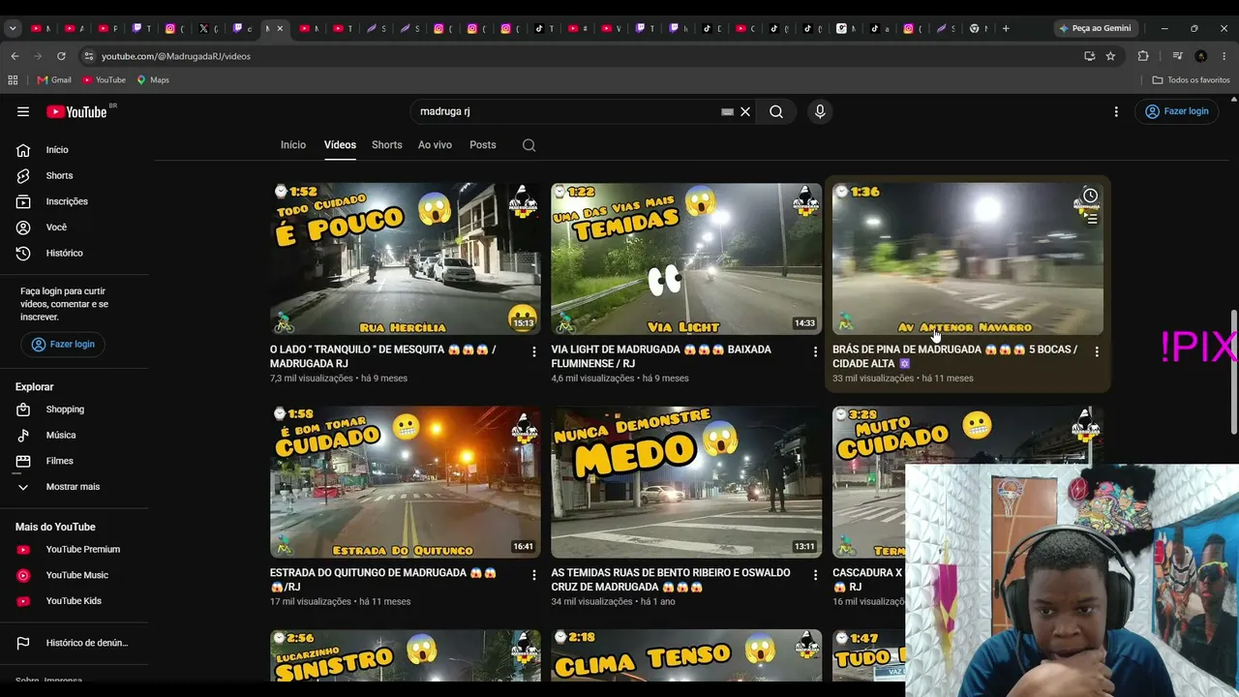Open options menu for the Mesquita video
This screenshot has height=697, width=1239.
(x=533, y=351)
